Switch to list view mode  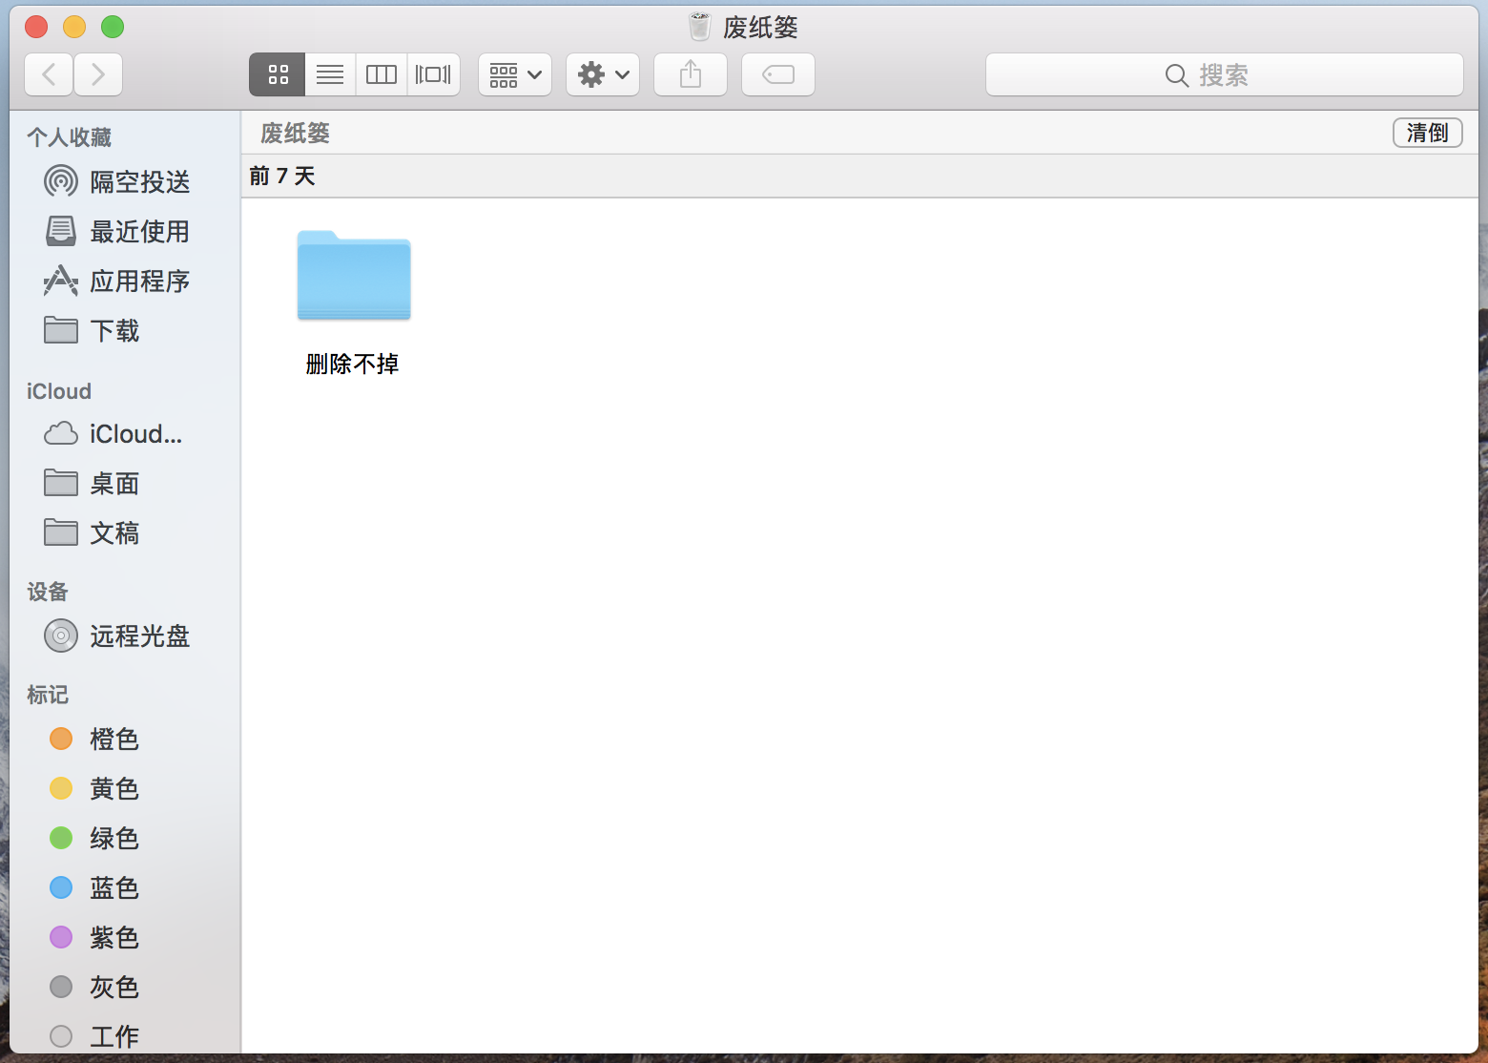tap(330, 74)
